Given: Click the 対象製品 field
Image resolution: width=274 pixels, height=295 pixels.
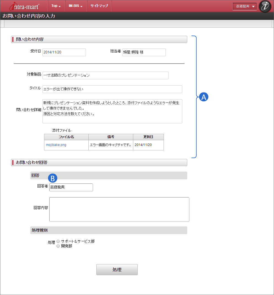Looking at the screenshot, I should (x=105, y=75).
